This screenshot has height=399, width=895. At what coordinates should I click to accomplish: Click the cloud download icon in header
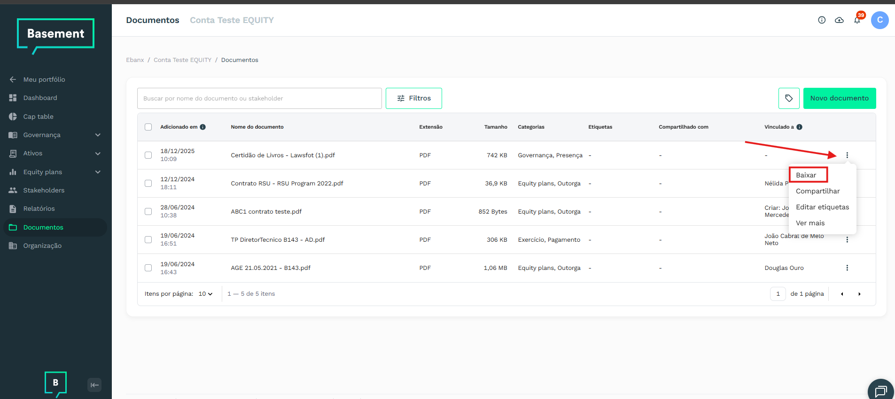pyautogui.click(x=839, y=20)
